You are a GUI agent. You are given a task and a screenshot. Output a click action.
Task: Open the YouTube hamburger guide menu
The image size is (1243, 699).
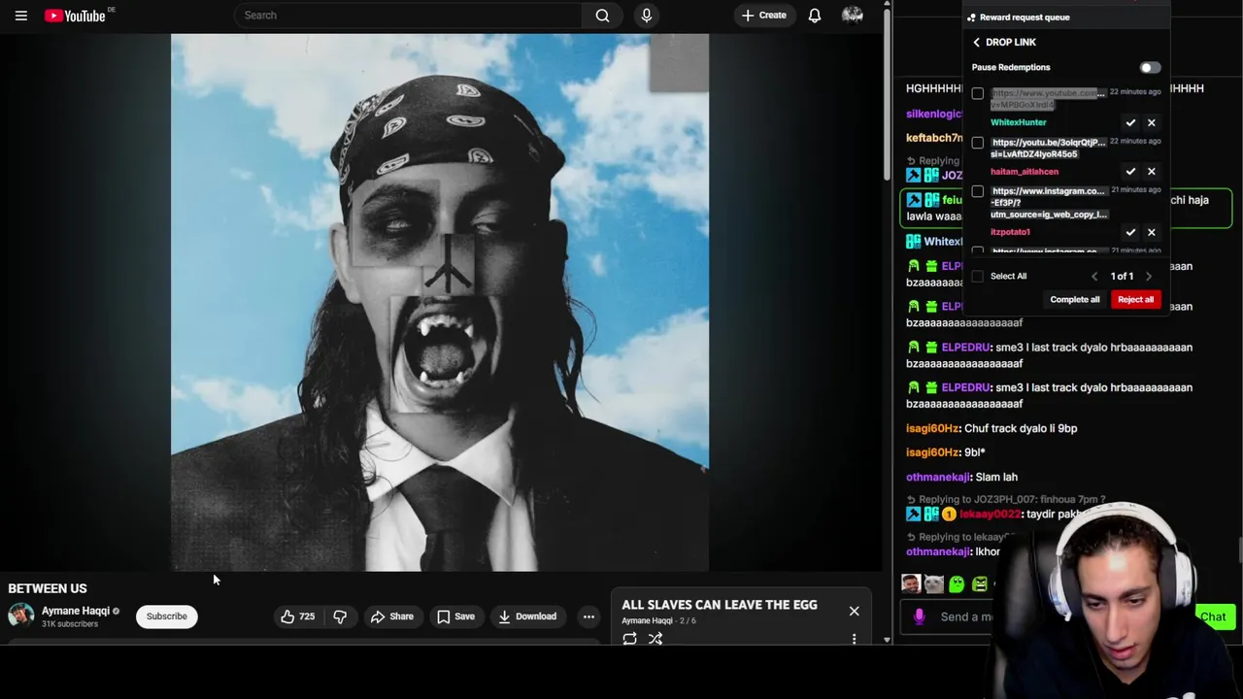click(20, 16)
